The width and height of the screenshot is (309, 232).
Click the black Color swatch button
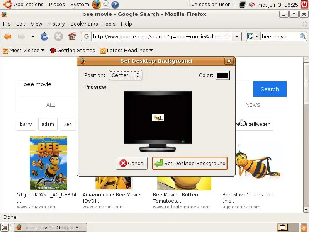(222, 75)
